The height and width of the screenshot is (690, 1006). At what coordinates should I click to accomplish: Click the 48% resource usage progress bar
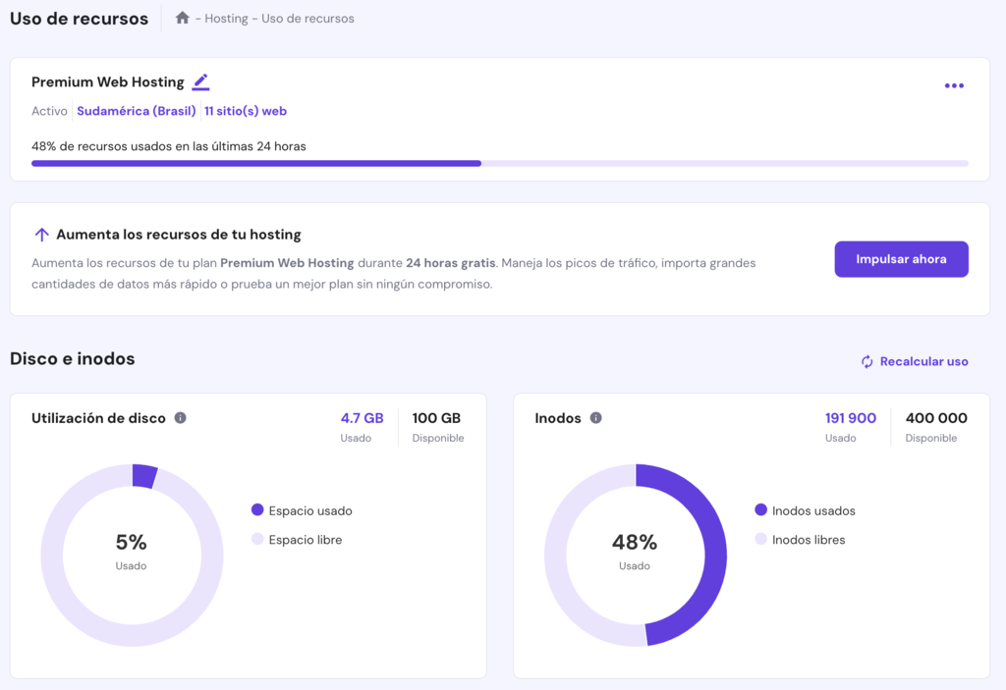pyautogui.click(x=500, y=163)
